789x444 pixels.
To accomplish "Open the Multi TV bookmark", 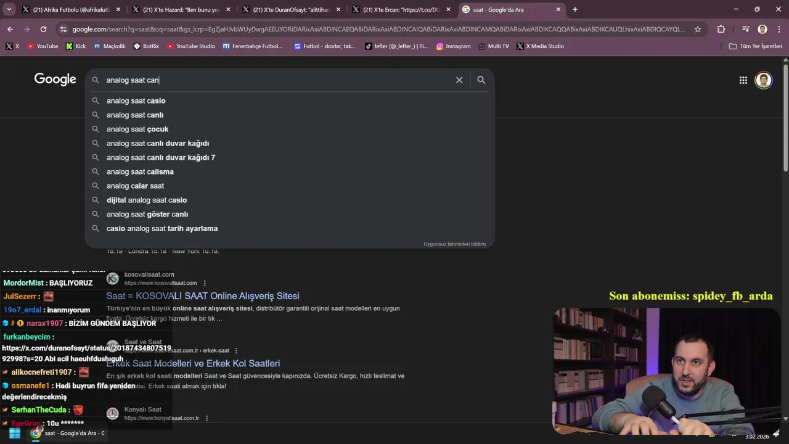I will (x=493, y=46).
